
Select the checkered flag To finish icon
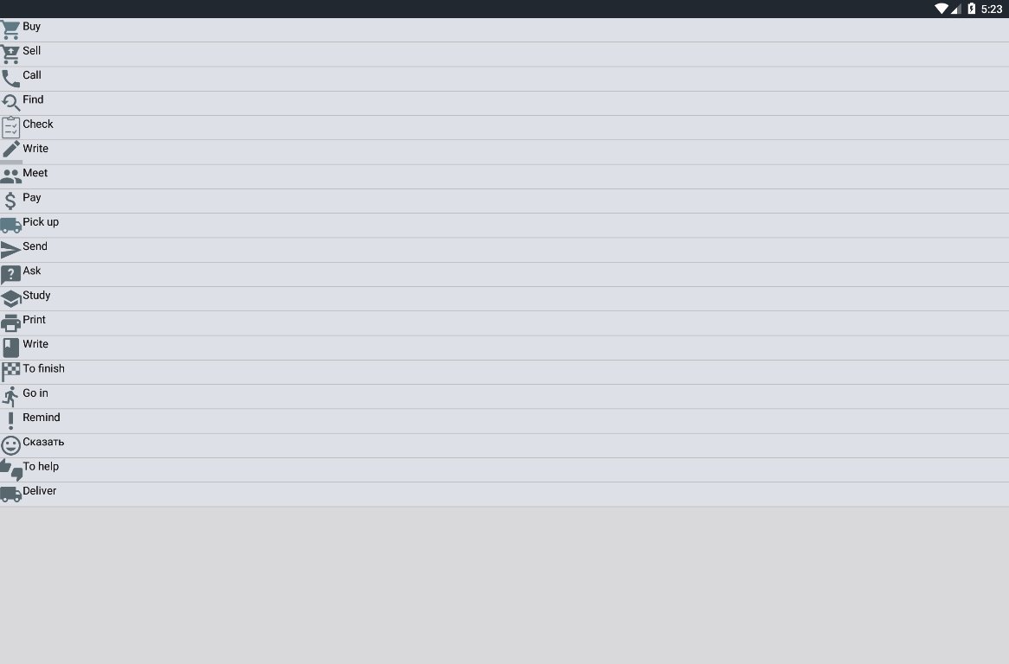click(10, 372)
